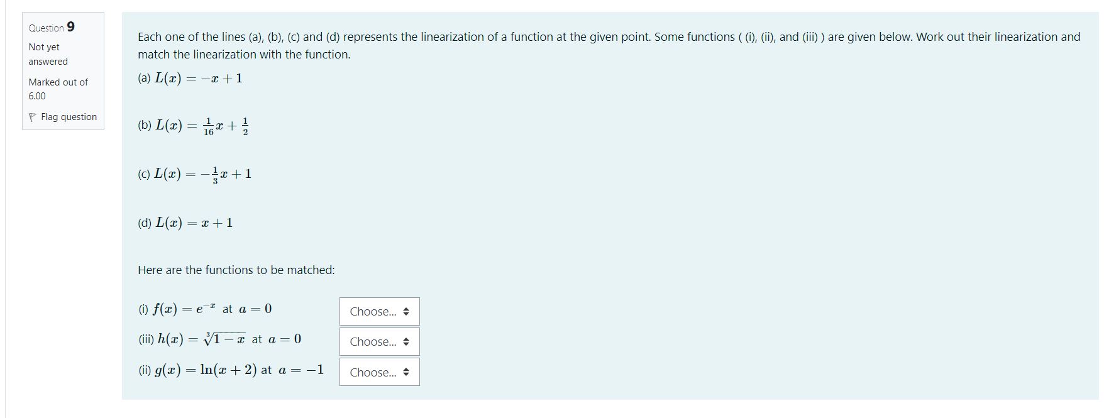Image resolution: width=1104 pixels, height=418 pixels.
Task: Click the up-down chevron beside middle Choose
Action: click(x=407, y=341)
